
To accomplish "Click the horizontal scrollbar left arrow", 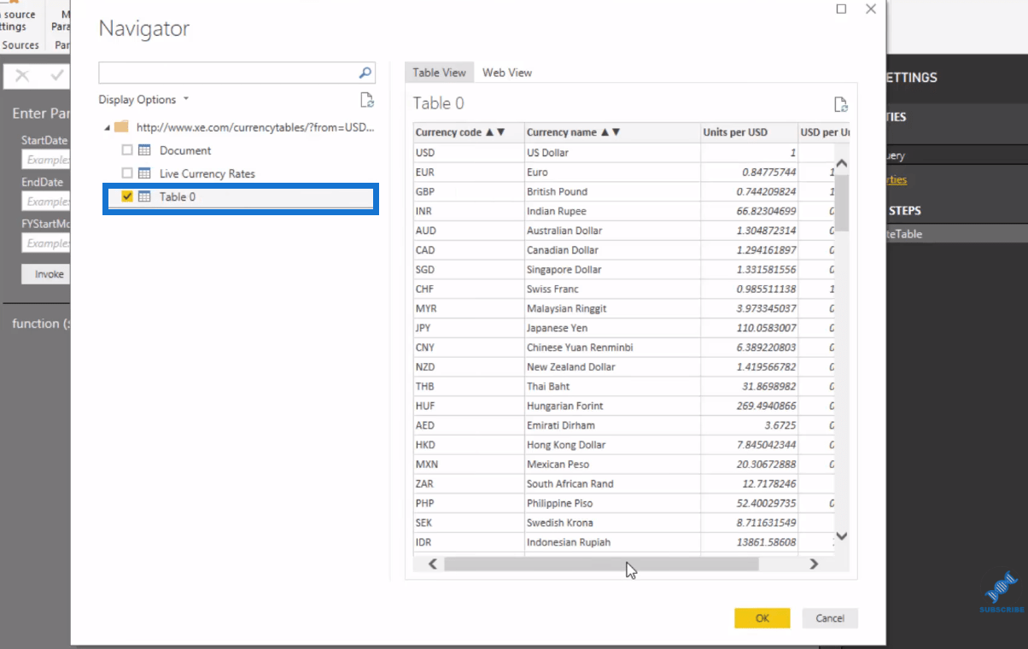I will [433, 564].
